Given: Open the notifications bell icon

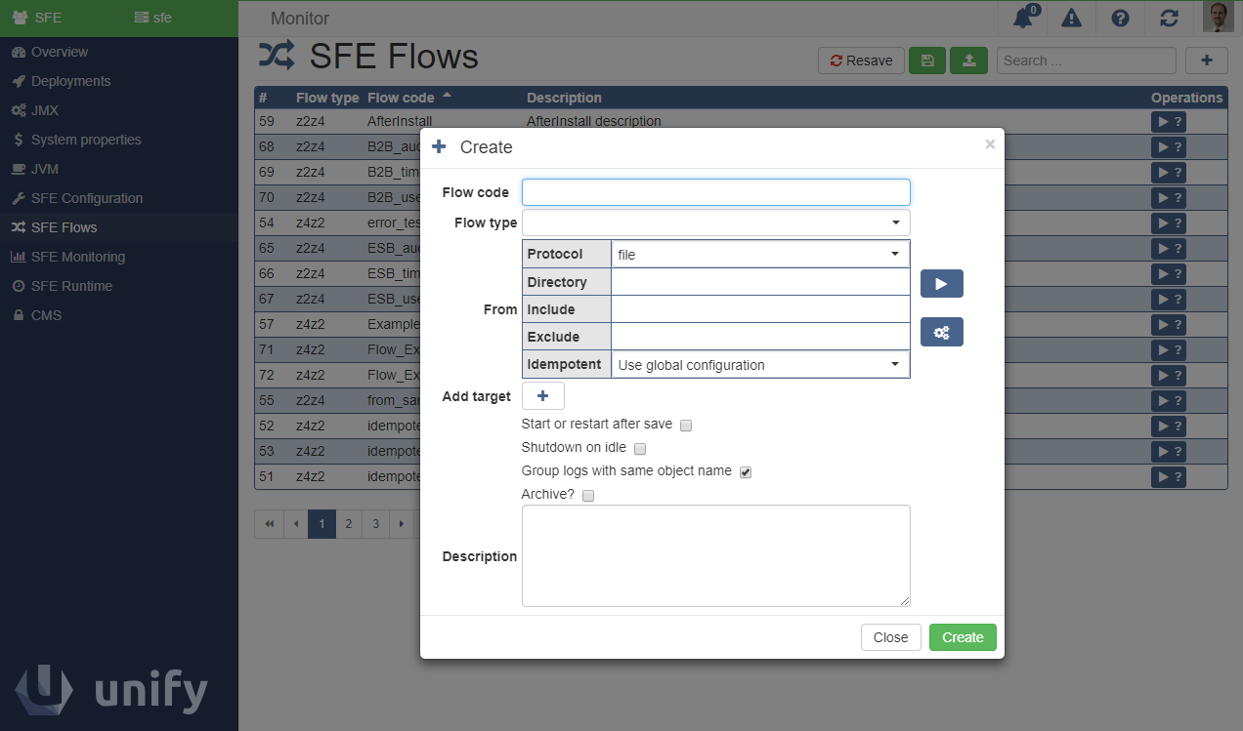Looking at the screenshot, I should (1023, 18).
